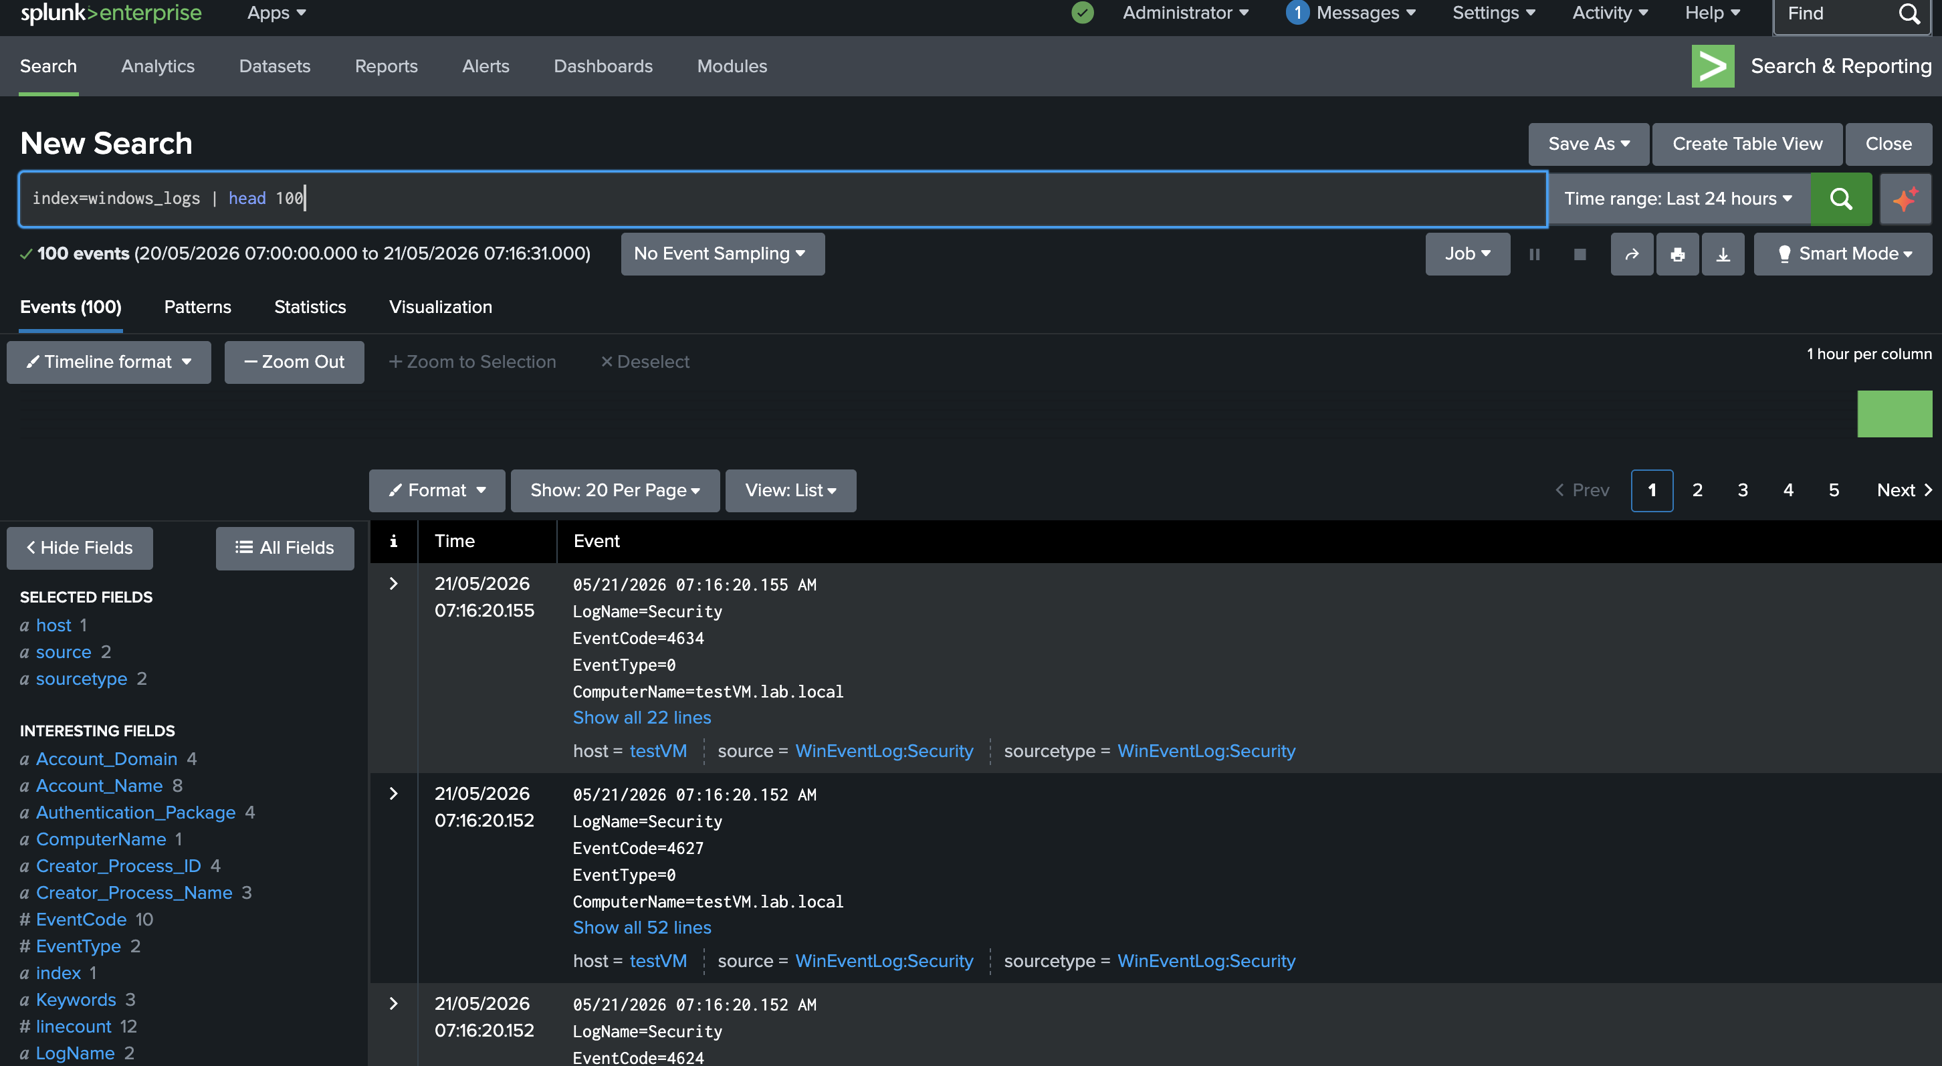
Task: Go to results page 2
Action: click(1697, 491)
